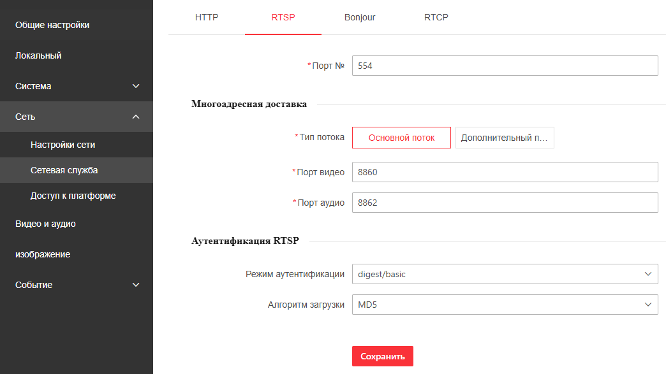This screenshot has height=374, width=666.
Task: Choose Дополнительный поток stream type
Action: (x=505, y=138)
